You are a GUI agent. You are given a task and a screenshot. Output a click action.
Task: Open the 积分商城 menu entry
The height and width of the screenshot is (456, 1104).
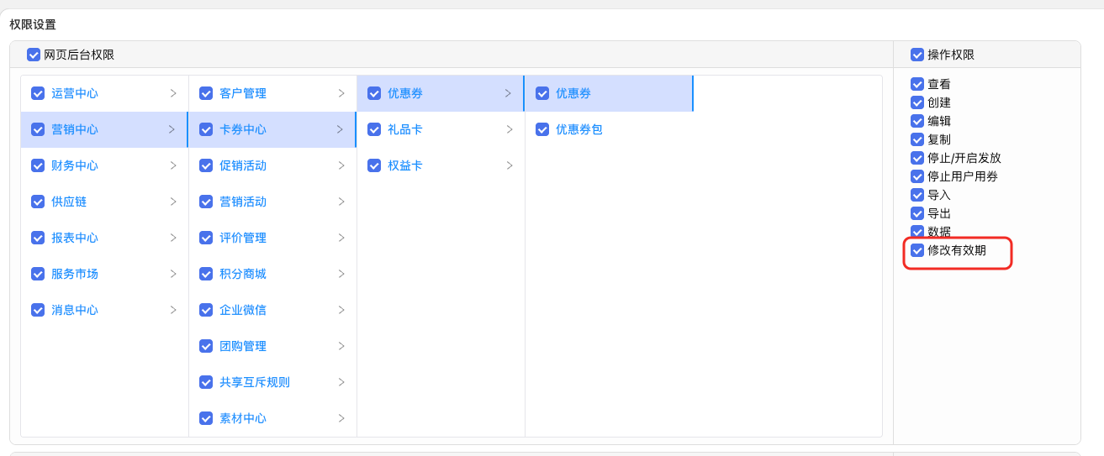[x=243, y=274]
